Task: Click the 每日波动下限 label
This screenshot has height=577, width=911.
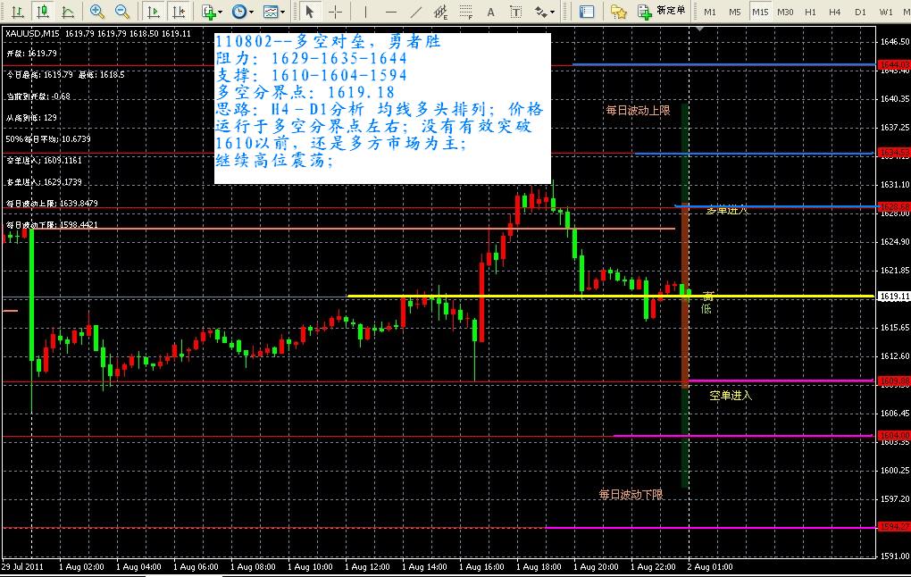Action: [631, 495]
